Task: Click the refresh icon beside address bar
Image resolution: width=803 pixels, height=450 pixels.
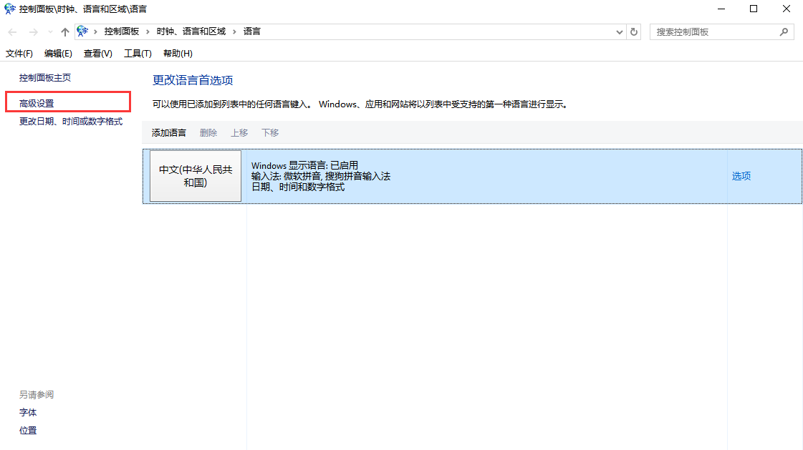Action: tap(633, 32)
